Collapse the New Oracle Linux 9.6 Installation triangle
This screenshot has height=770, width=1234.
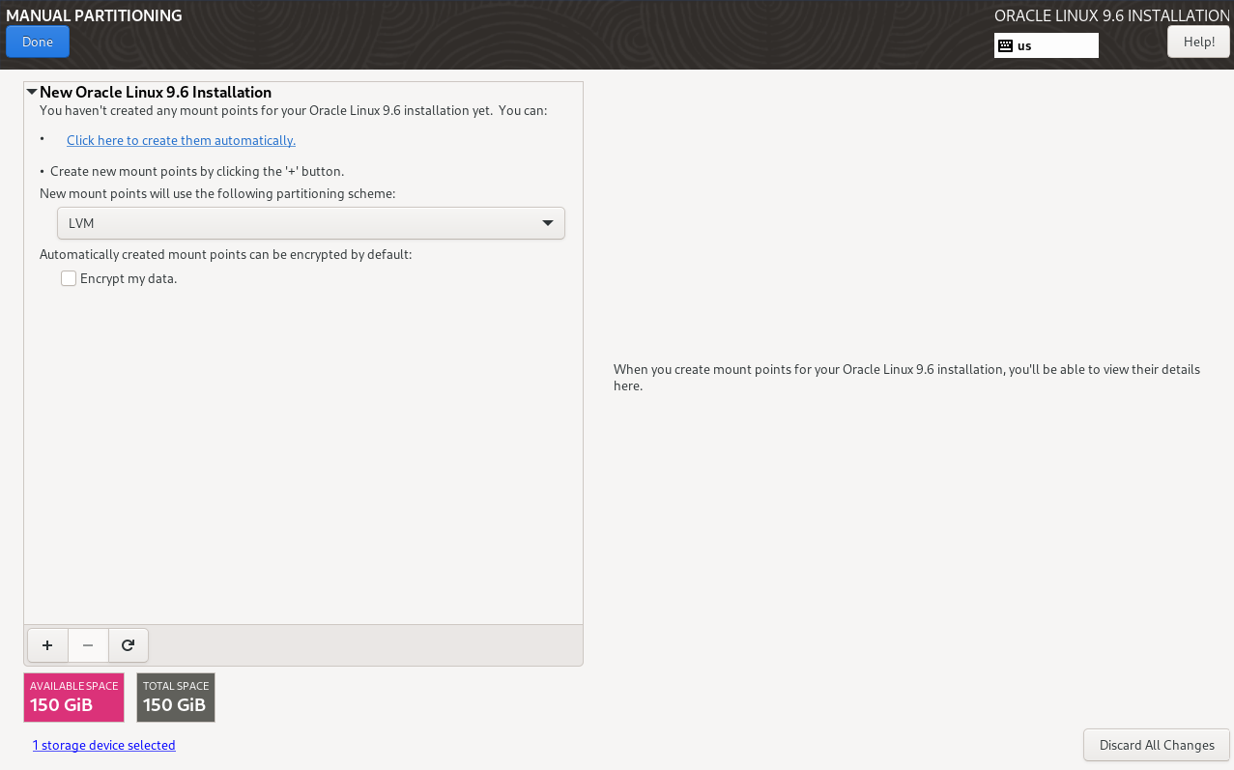[x=32, y=92]
